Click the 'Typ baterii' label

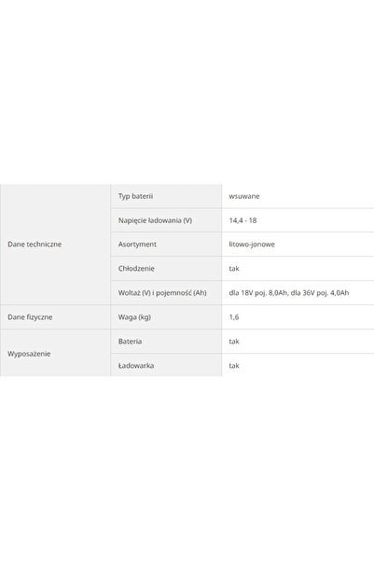tap(135, 196)
